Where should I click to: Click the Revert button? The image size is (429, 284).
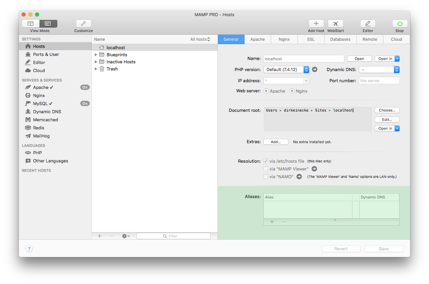click(x=341, y=249)
